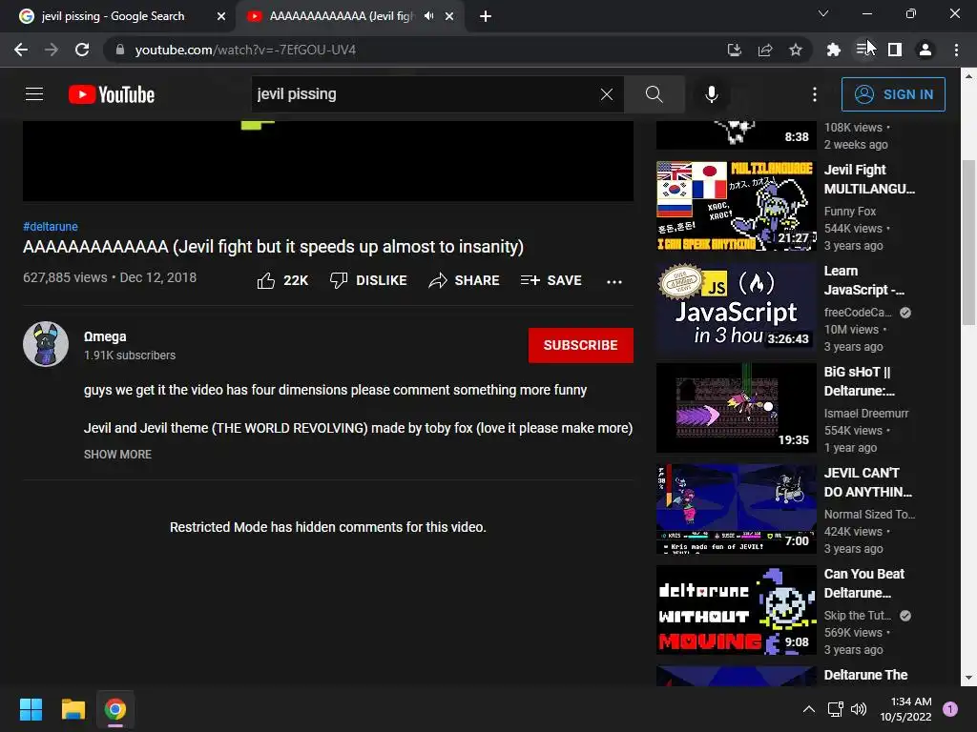Mute the YouTube tab via speaker icon
This screenshot has height=732, width=977.
(x=428, y=16)
